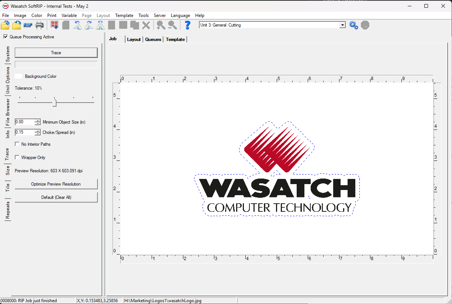Click the file path in status bar
This screenshot has height=304, width=452.
(x=163, y=301)
